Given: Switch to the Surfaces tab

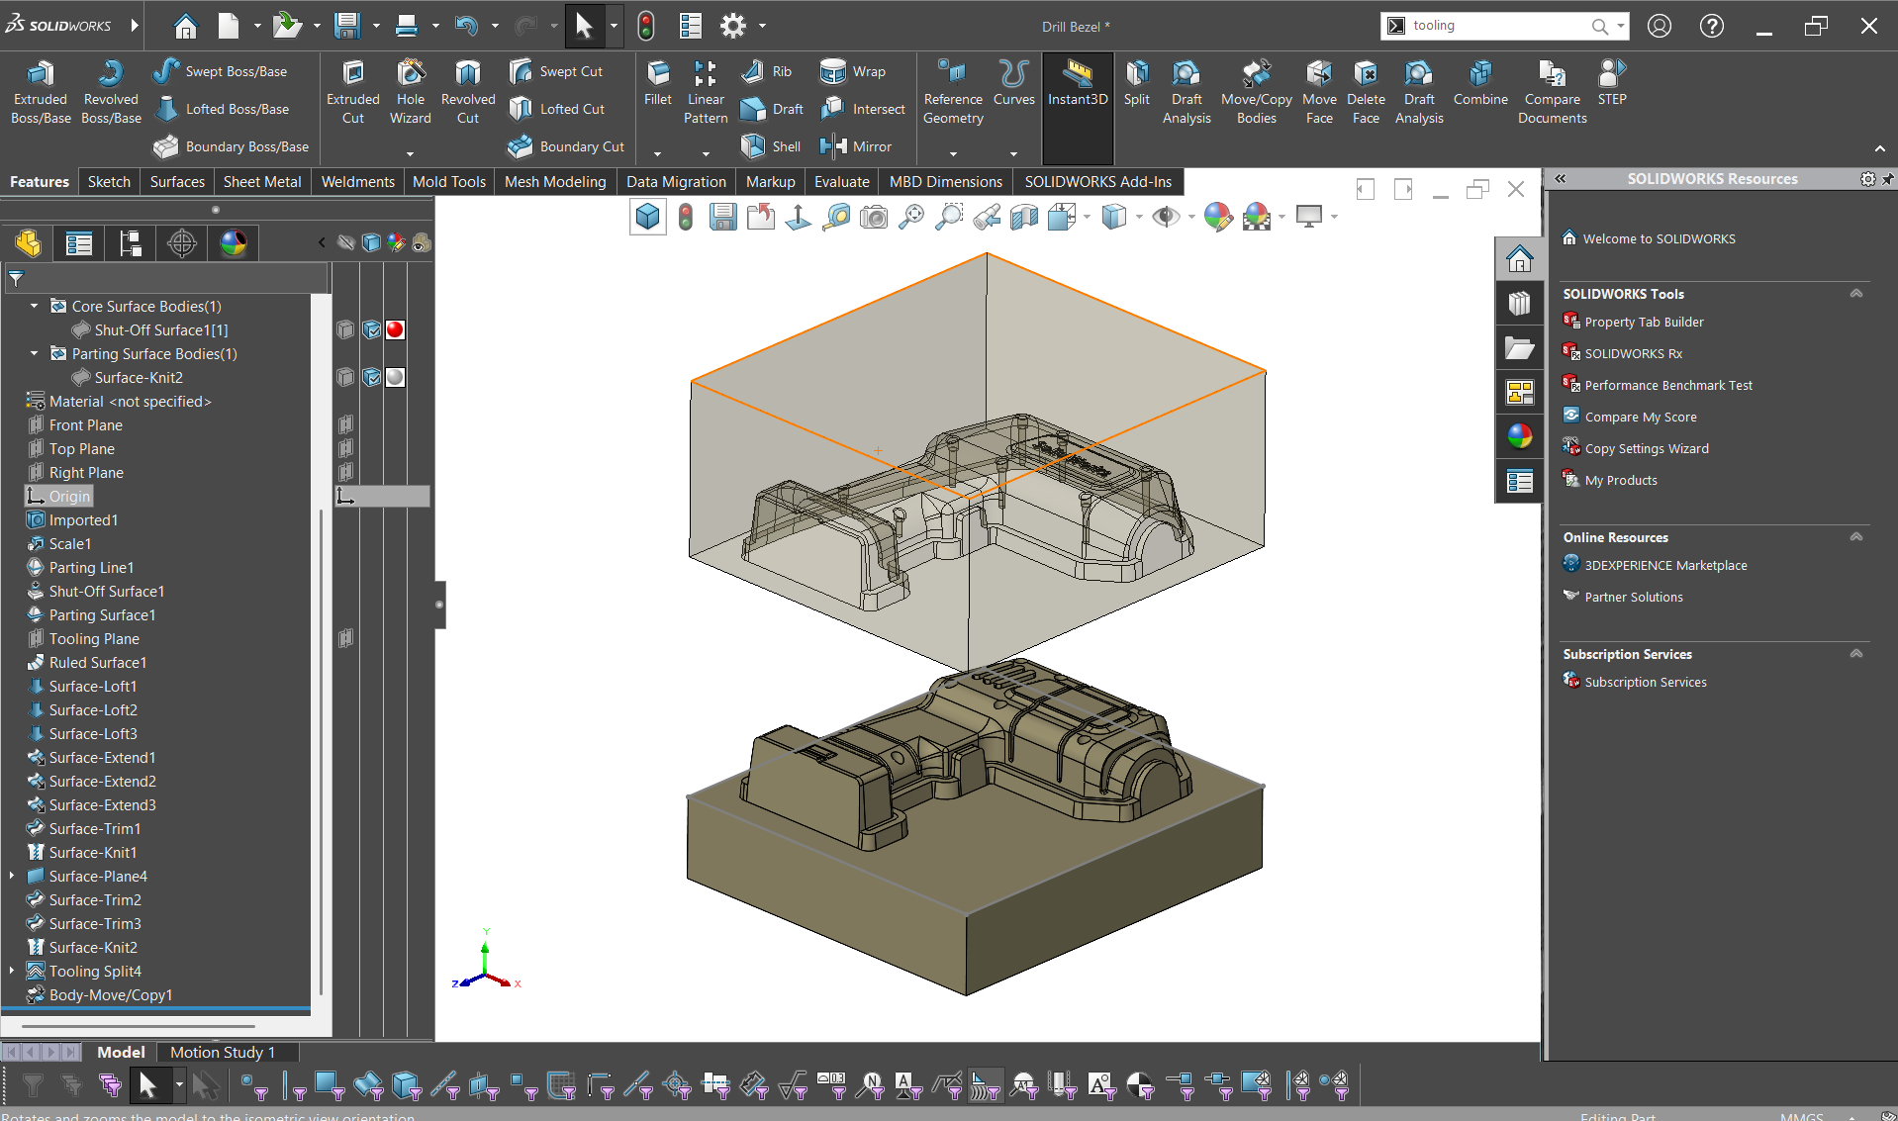Looking at the screenshot, I should tap(177, 182).
